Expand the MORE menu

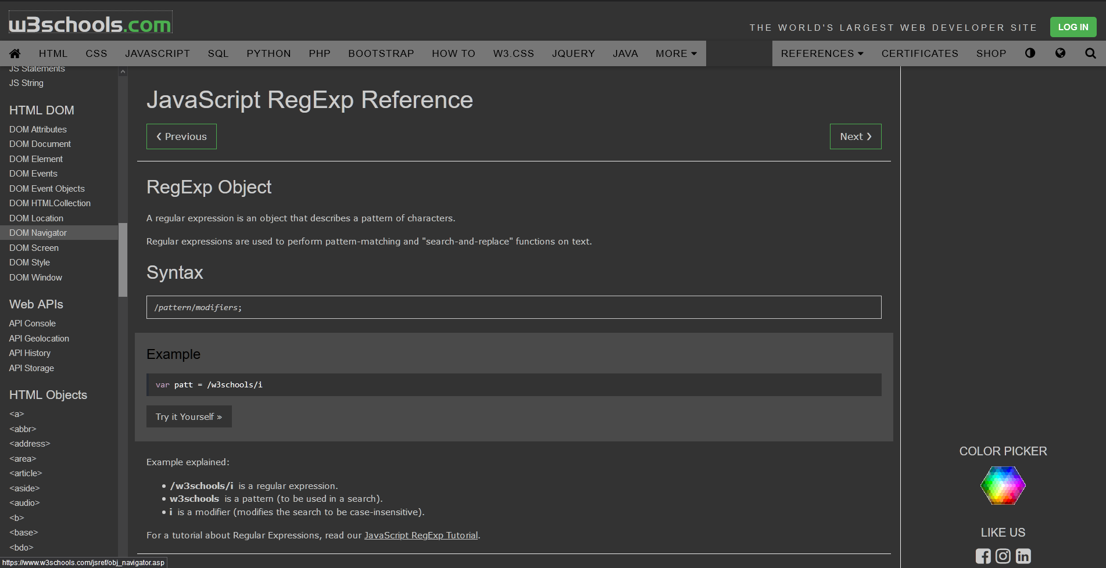[x=675, y=53]
